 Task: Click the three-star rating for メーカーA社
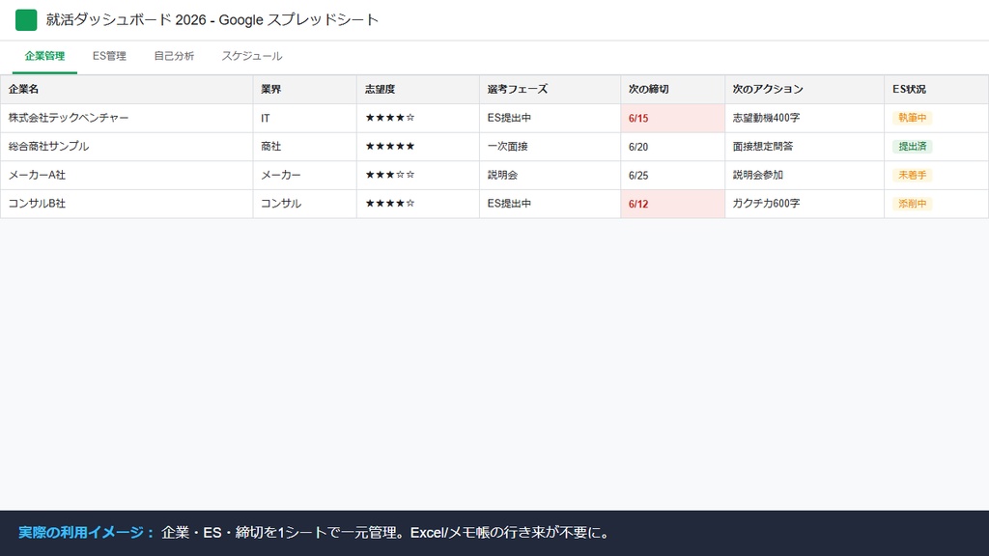pyautogui.click(x=390, y=175)
